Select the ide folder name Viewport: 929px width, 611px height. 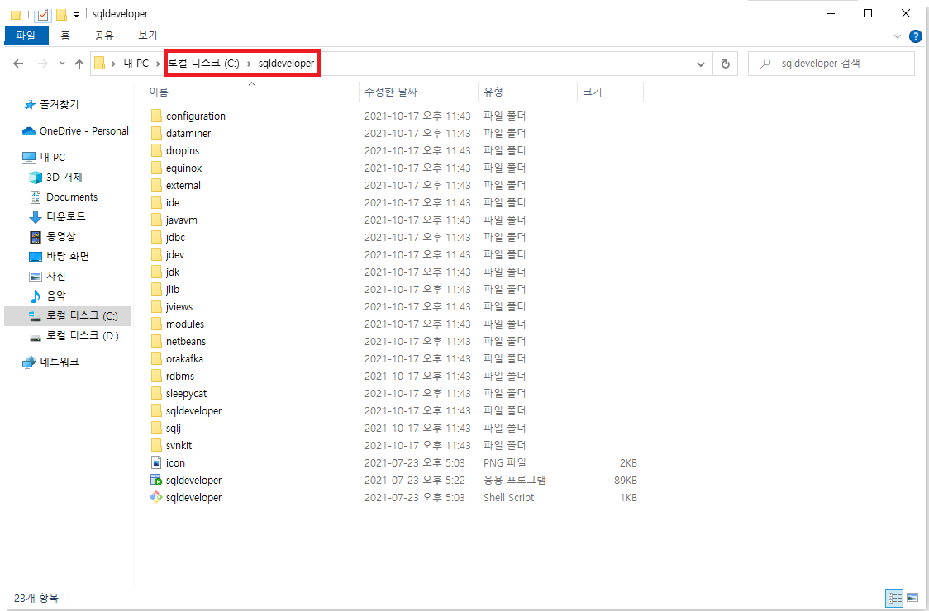pos(173,202)
